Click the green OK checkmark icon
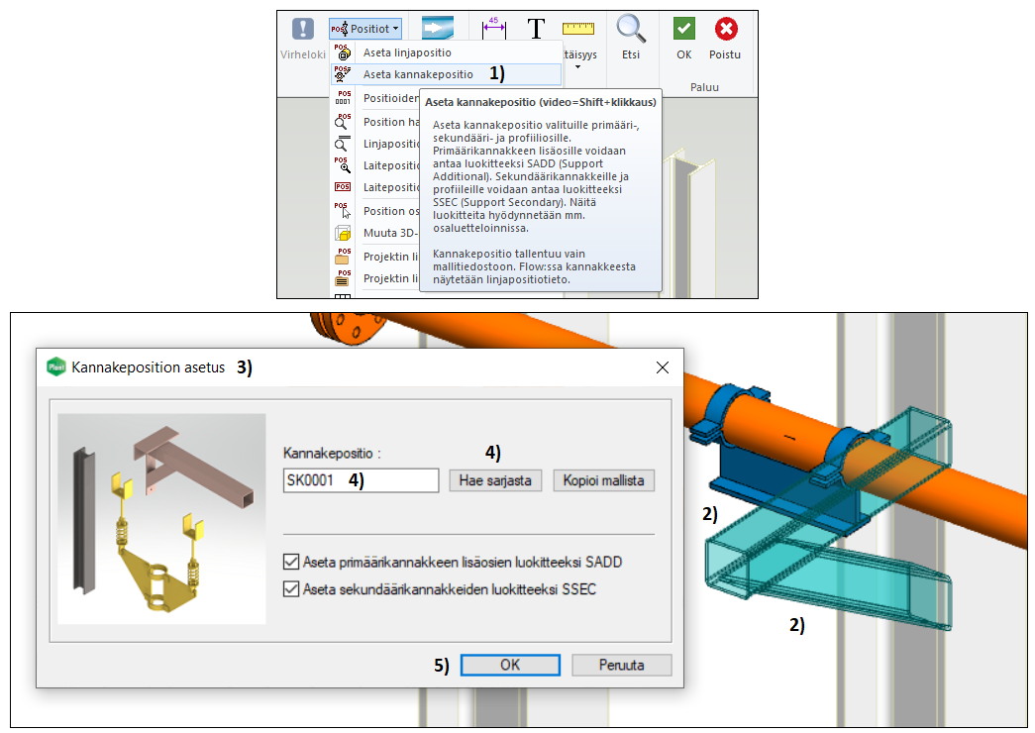1035x733 pixels. pos(684,30)
